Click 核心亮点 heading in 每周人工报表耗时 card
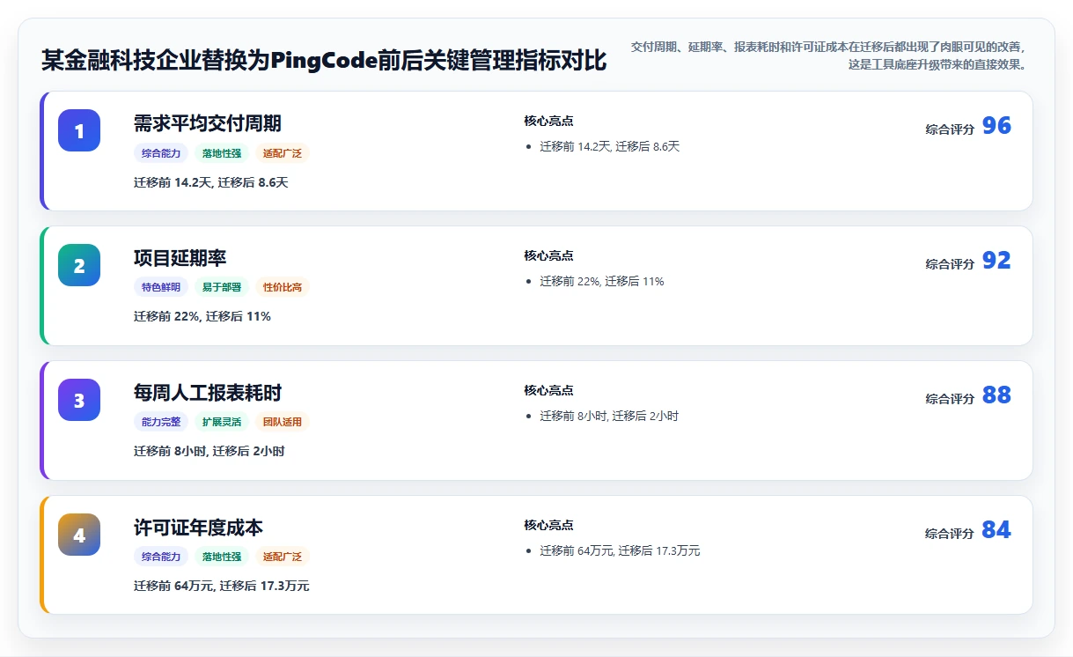 (x=548, y=390)
